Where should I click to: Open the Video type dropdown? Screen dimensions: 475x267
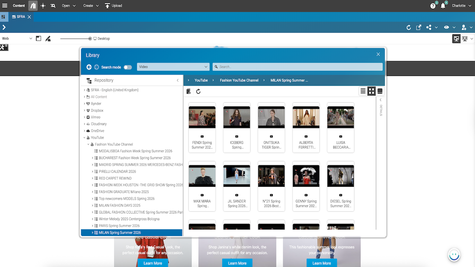pos(173,67)
